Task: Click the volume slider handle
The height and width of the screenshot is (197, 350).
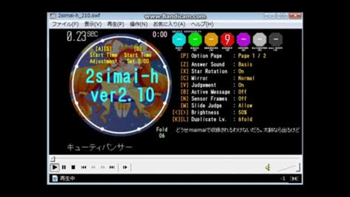Action: coord(298,167)
